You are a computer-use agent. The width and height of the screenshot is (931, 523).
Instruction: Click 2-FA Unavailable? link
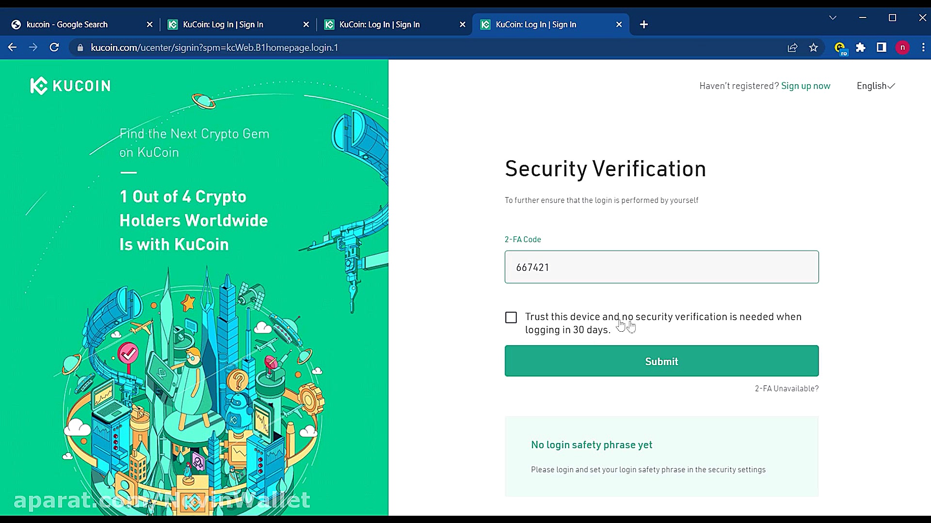787,388
